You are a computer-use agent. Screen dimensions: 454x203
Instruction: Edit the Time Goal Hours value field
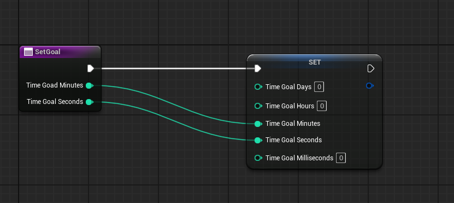coord(322,106)
